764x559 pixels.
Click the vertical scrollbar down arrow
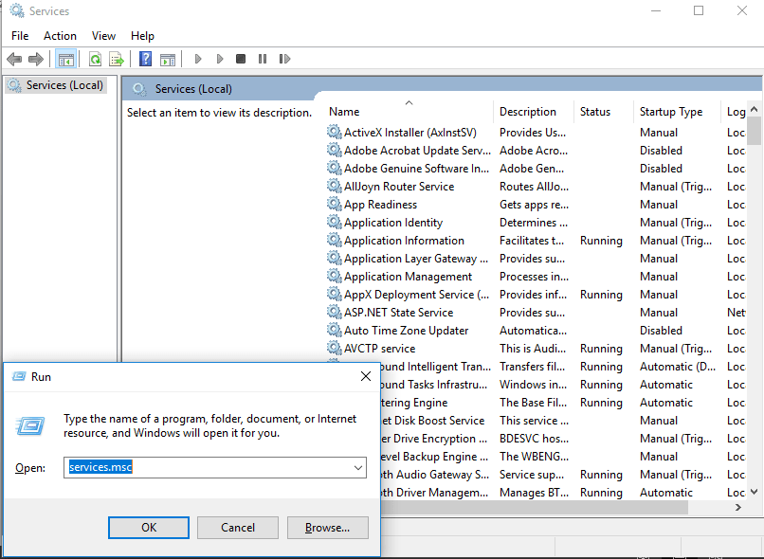pyautogui.click(x=755, y=492)
